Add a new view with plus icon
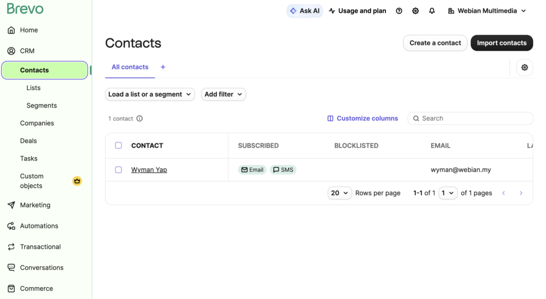The width and height of the screenshot is (546, 299). pyautogui.click(x=163, y=67)
